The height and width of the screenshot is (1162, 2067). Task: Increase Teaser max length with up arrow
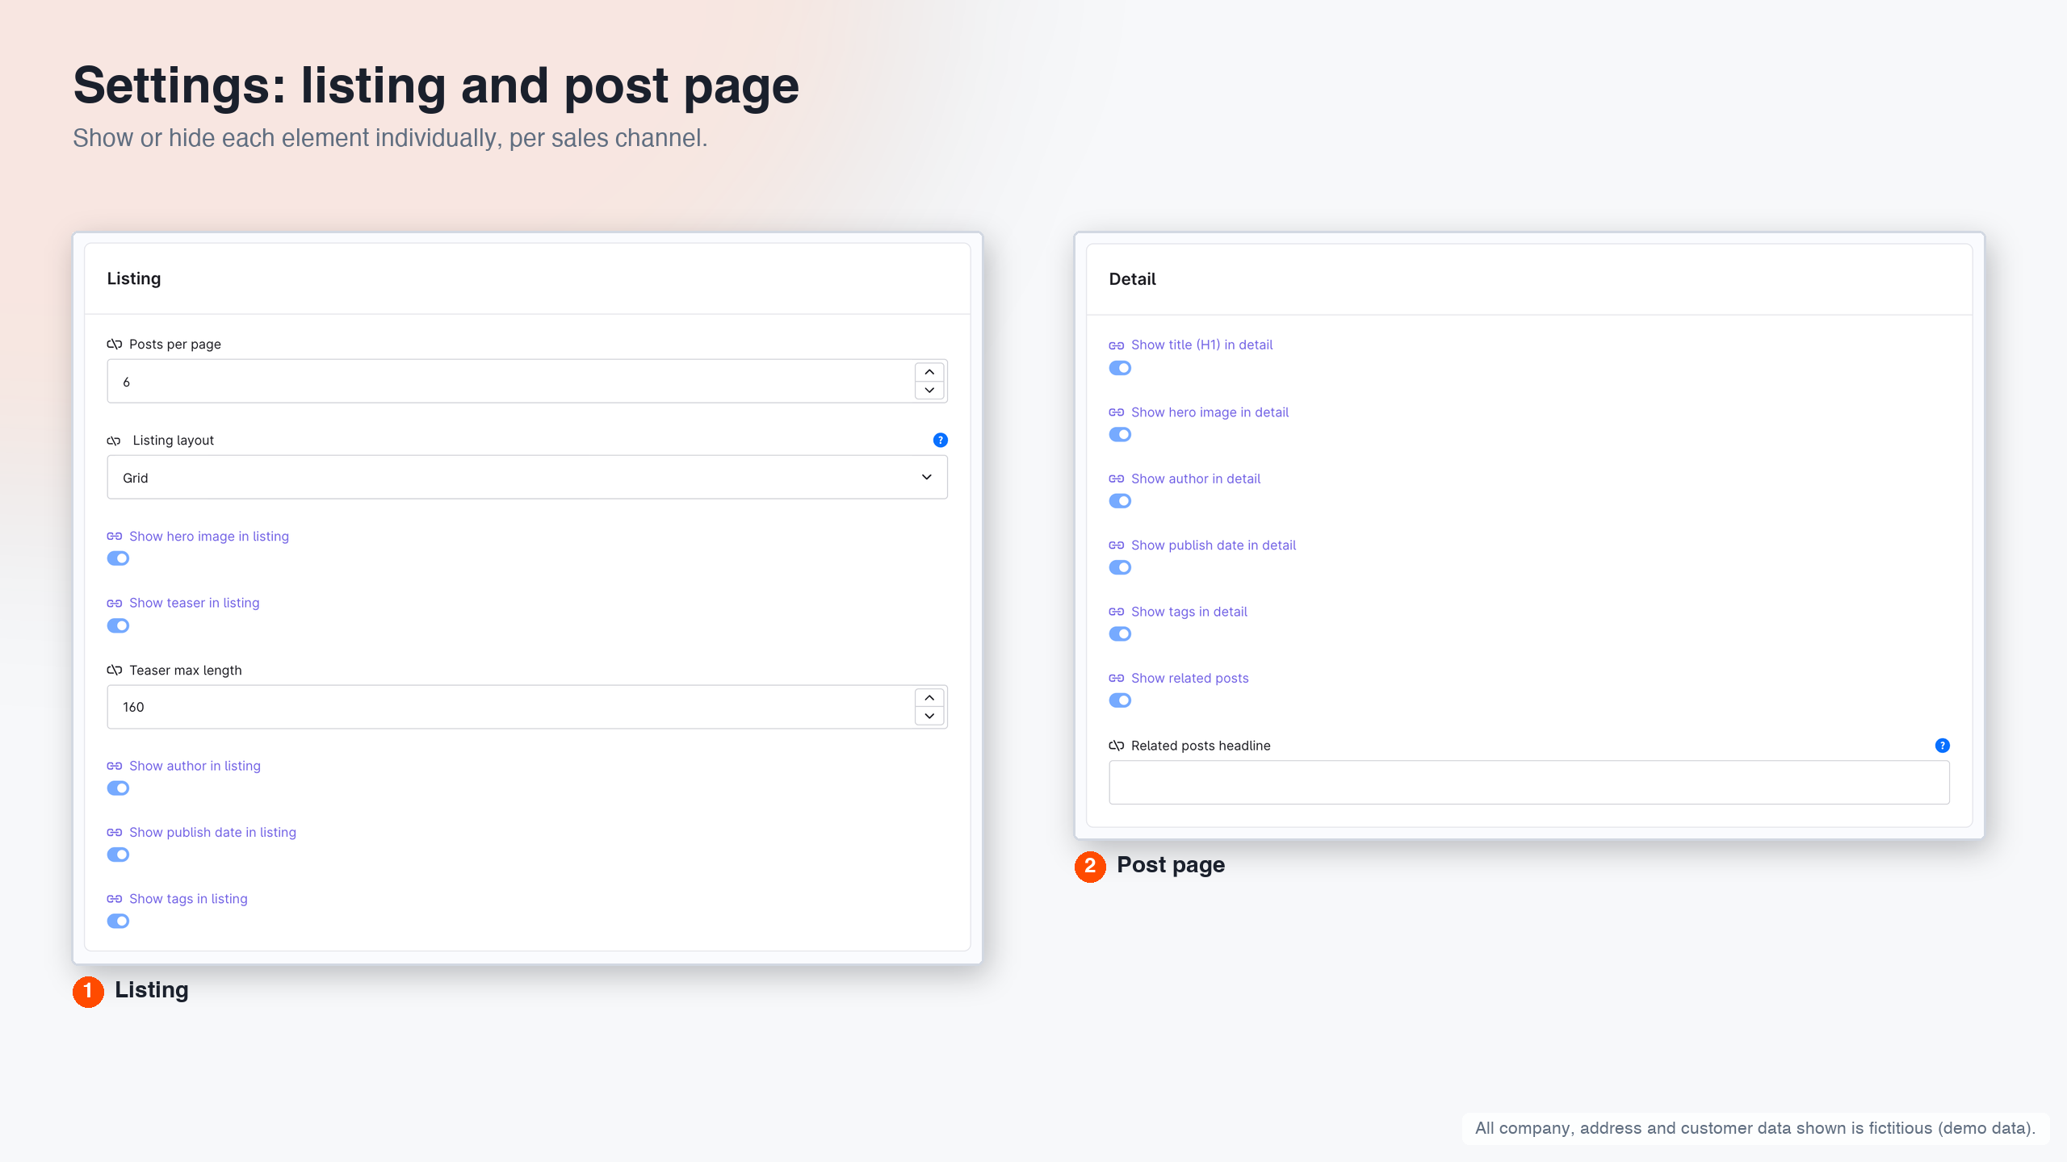point(929,698)
